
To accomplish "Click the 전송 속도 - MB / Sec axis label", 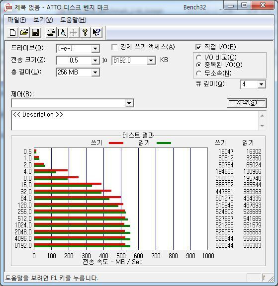I will coord(112,262).
